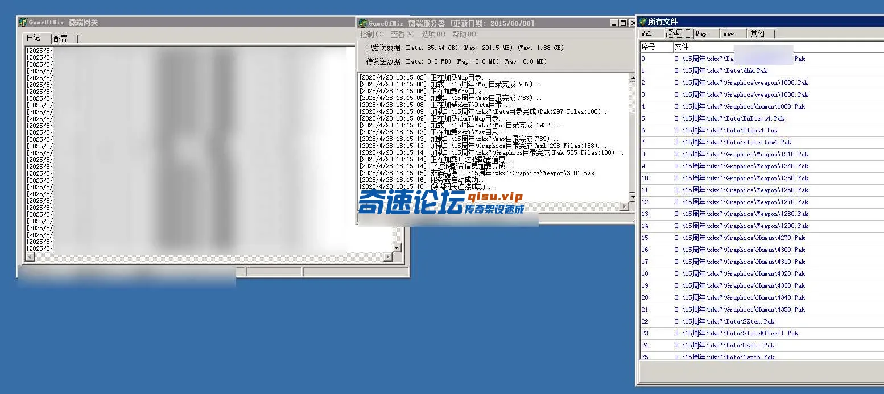Click the 所有文件 window title bar icon
Viewport: 884px width, 394px height.
click(x=643, y=22)
